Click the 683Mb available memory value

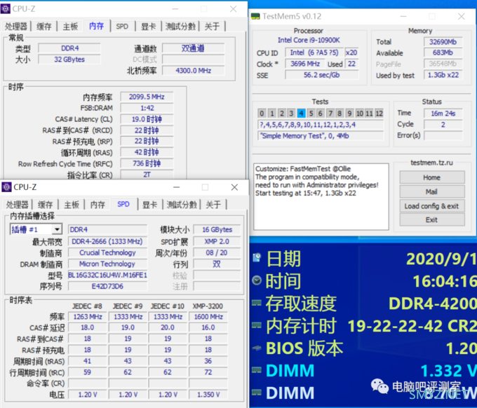(x=443, y=53)
